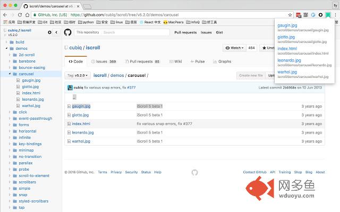
Task: Expand the build folder in tree
Action: (x=6, y=42)
